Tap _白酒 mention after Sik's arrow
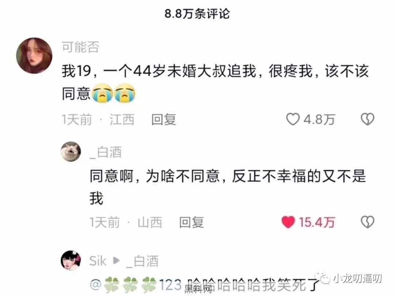The image size is (395, 296). coord(142,261)
